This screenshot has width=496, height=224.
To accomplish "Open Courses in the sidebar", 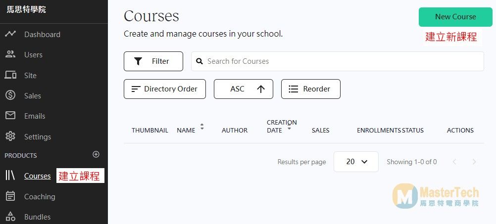I will coord(37,176).
